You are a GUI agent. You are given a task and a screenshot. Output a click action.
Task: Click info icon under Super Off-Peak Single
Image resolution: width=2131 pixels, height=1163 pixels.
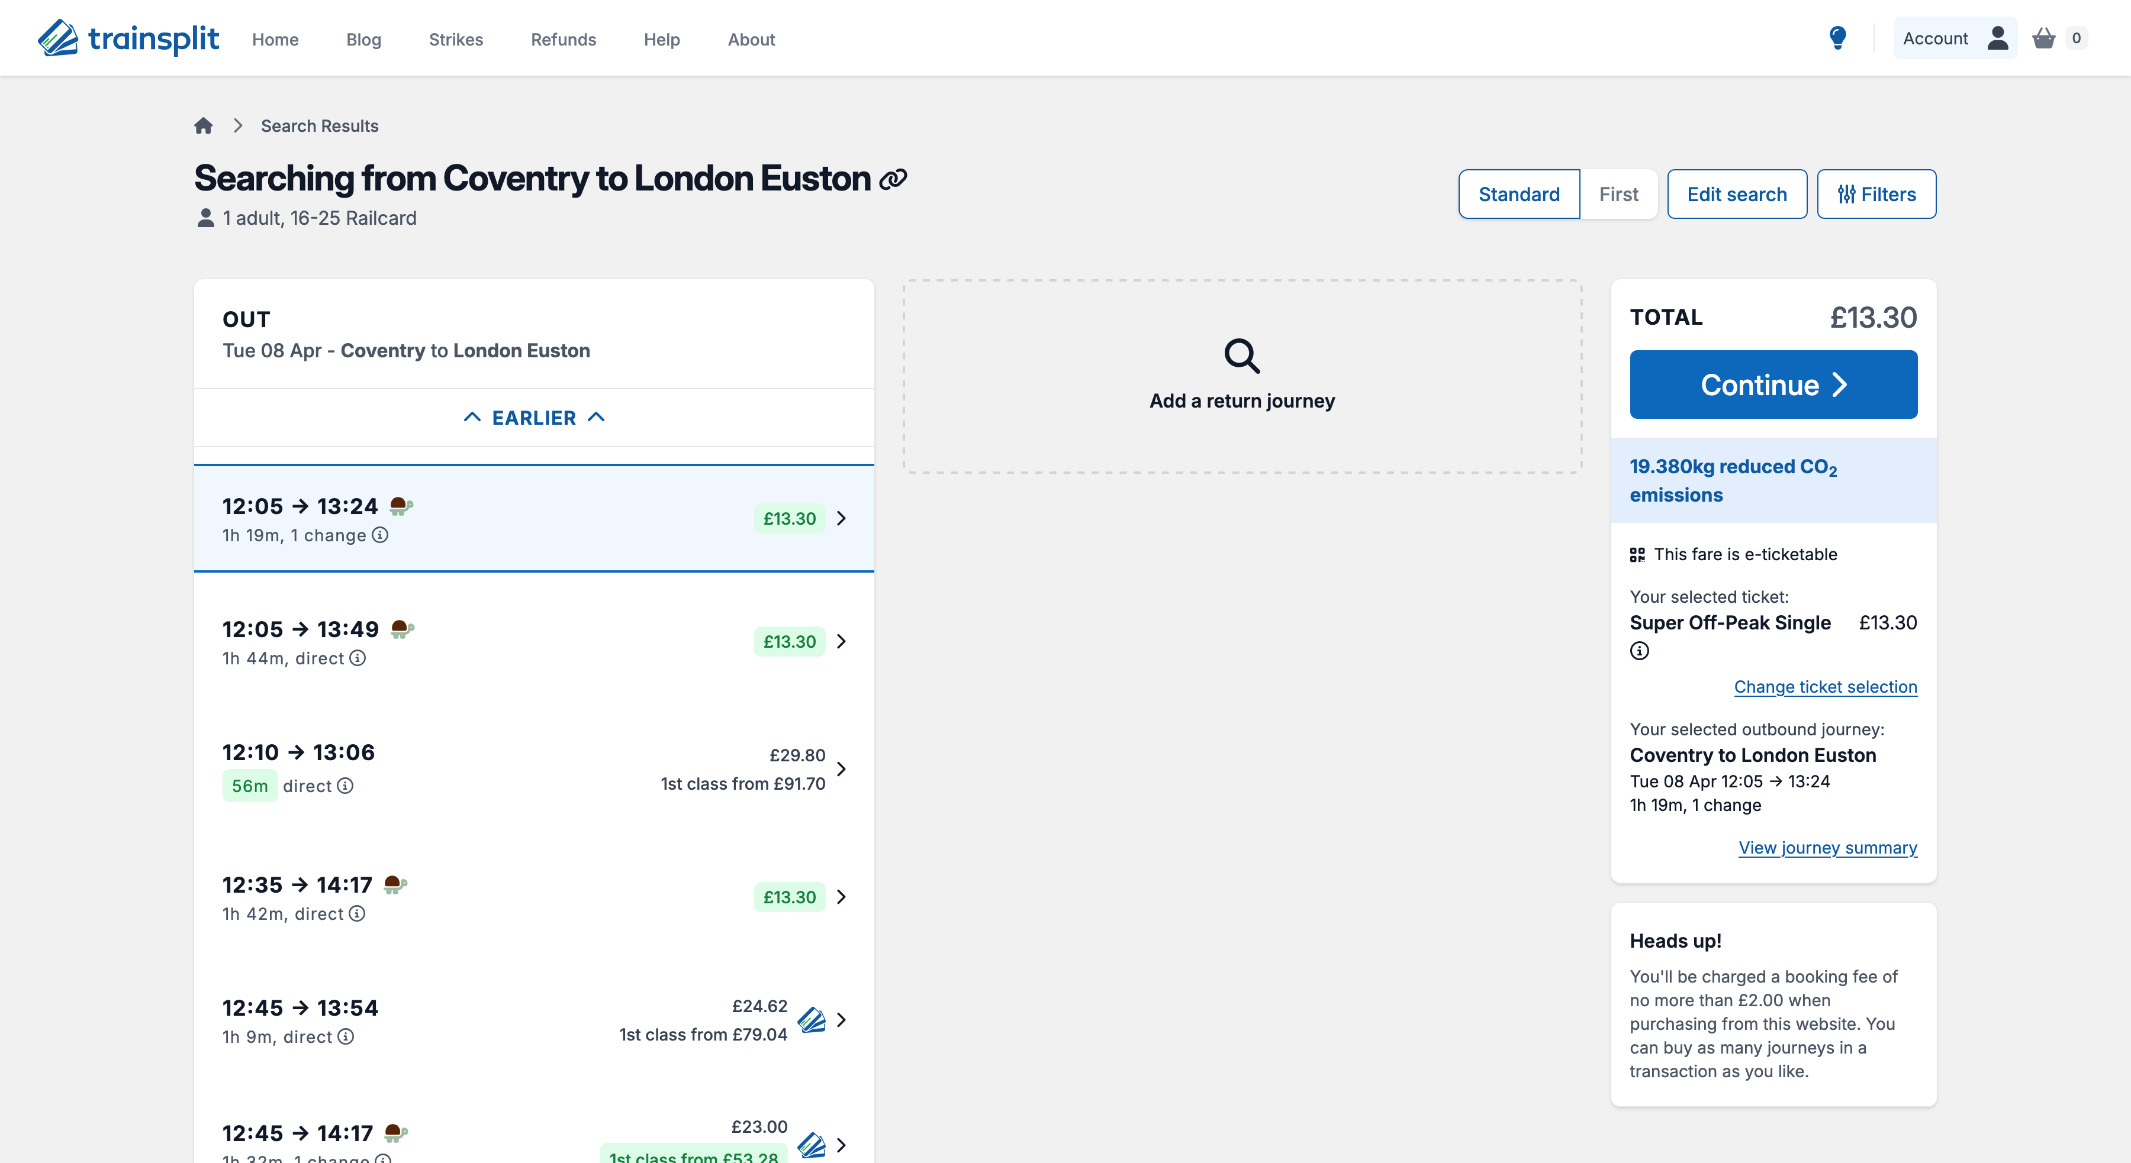(1639, 651)
